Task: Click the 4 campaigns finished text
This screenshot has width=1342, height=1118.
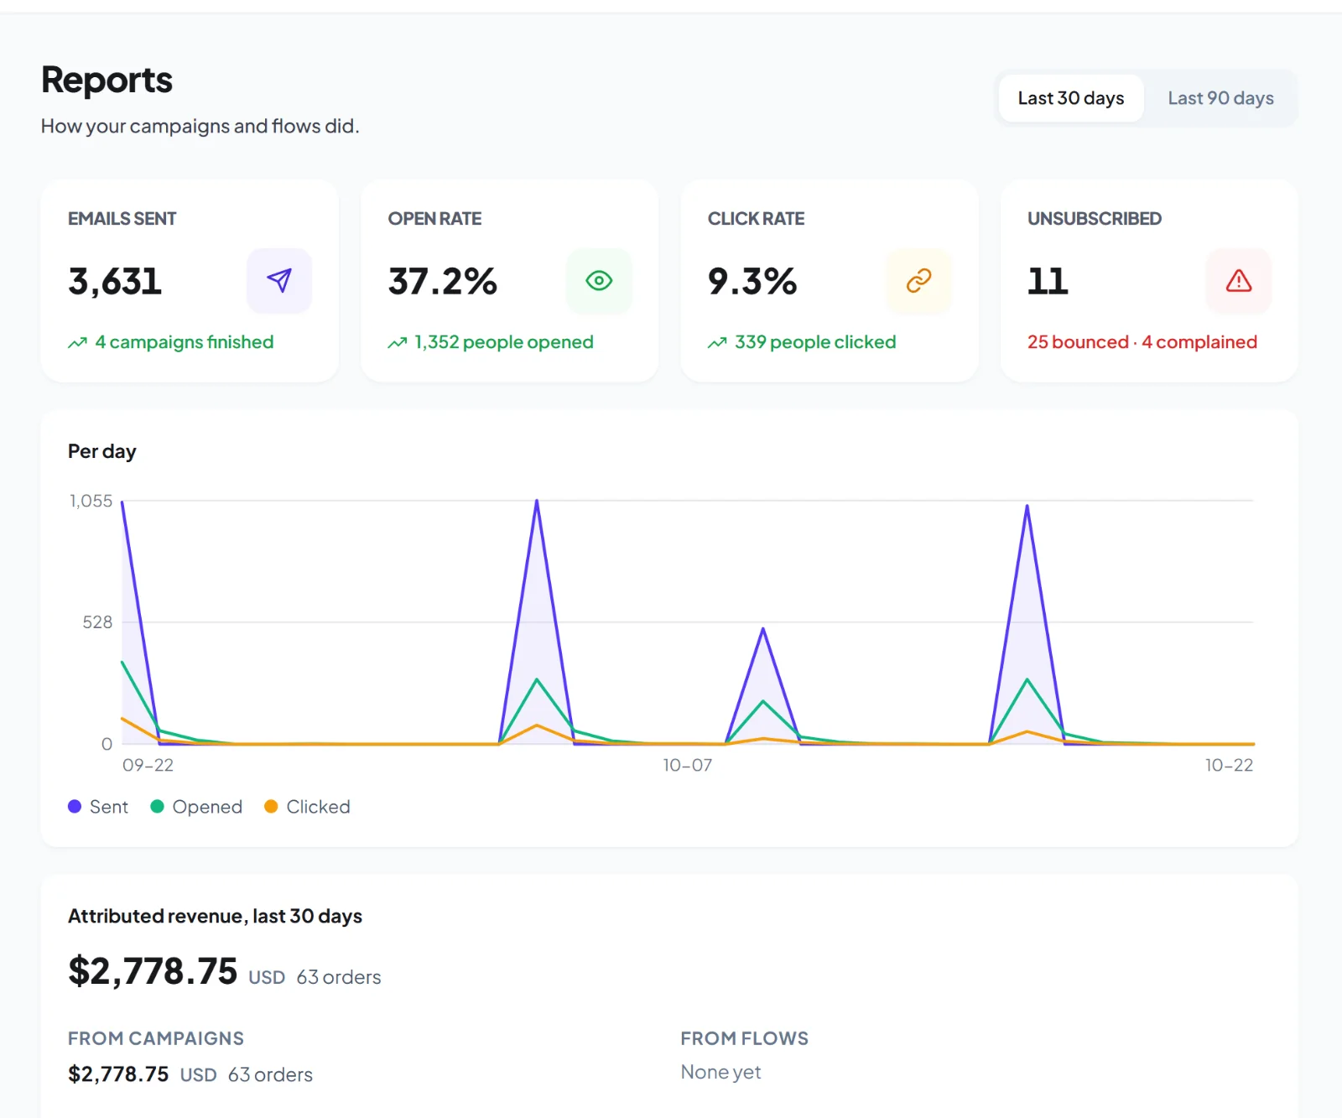Action: [x=185, y=342]
